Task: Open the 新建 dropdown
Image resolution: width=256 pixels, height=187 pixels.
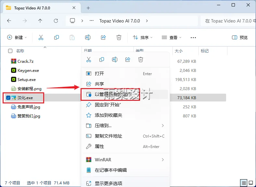Action: [17, 37]
